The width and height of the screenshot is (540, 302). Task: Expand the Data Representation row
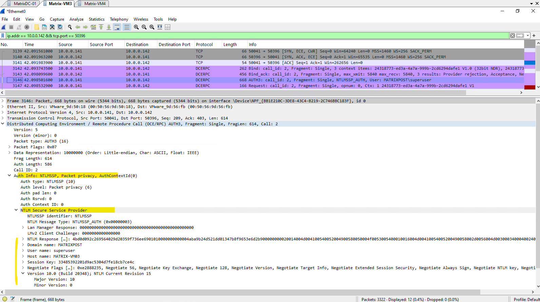coord(9,153)
